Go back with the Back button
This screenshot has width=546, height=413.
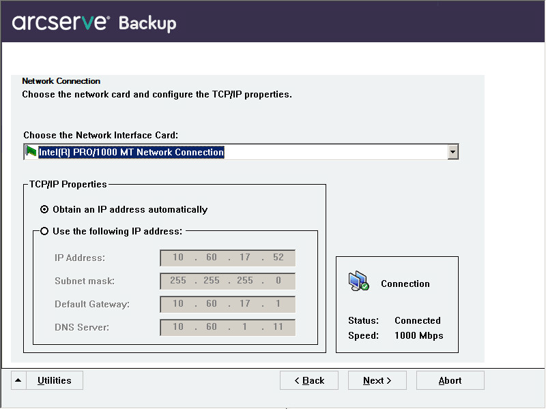(308, 380)
